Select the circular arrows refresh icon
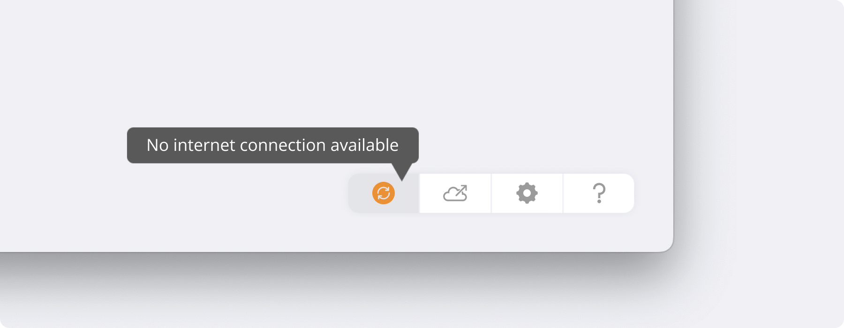 [384, 193]
